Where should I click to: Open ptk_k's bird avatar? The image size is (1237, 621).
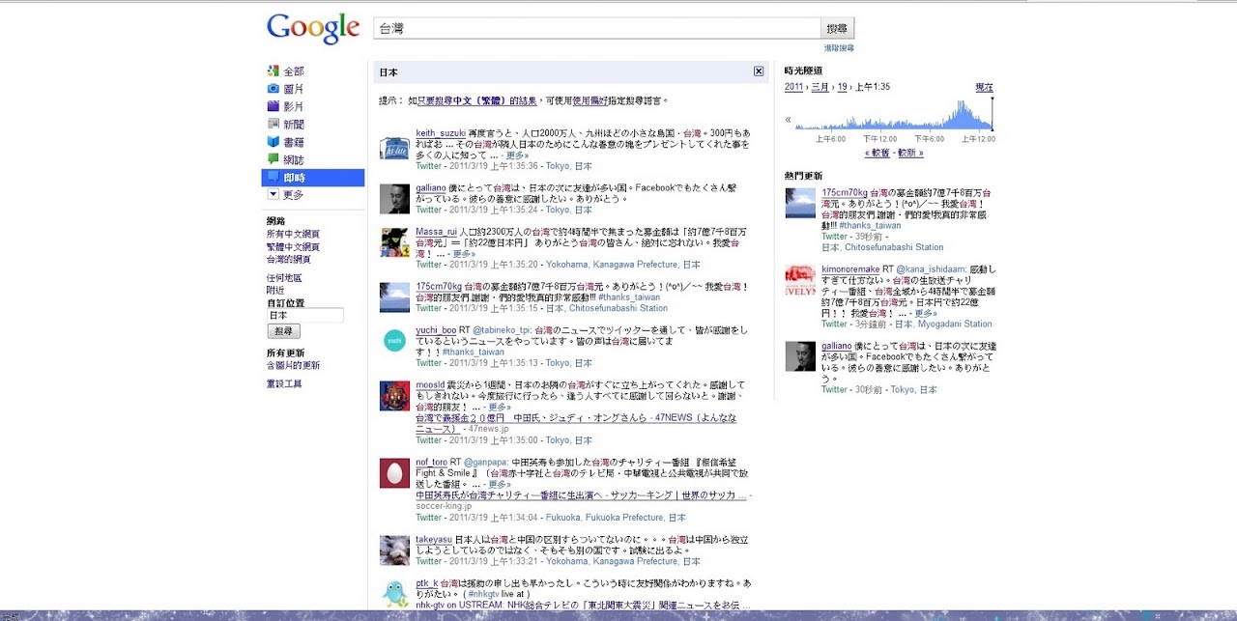394,593
